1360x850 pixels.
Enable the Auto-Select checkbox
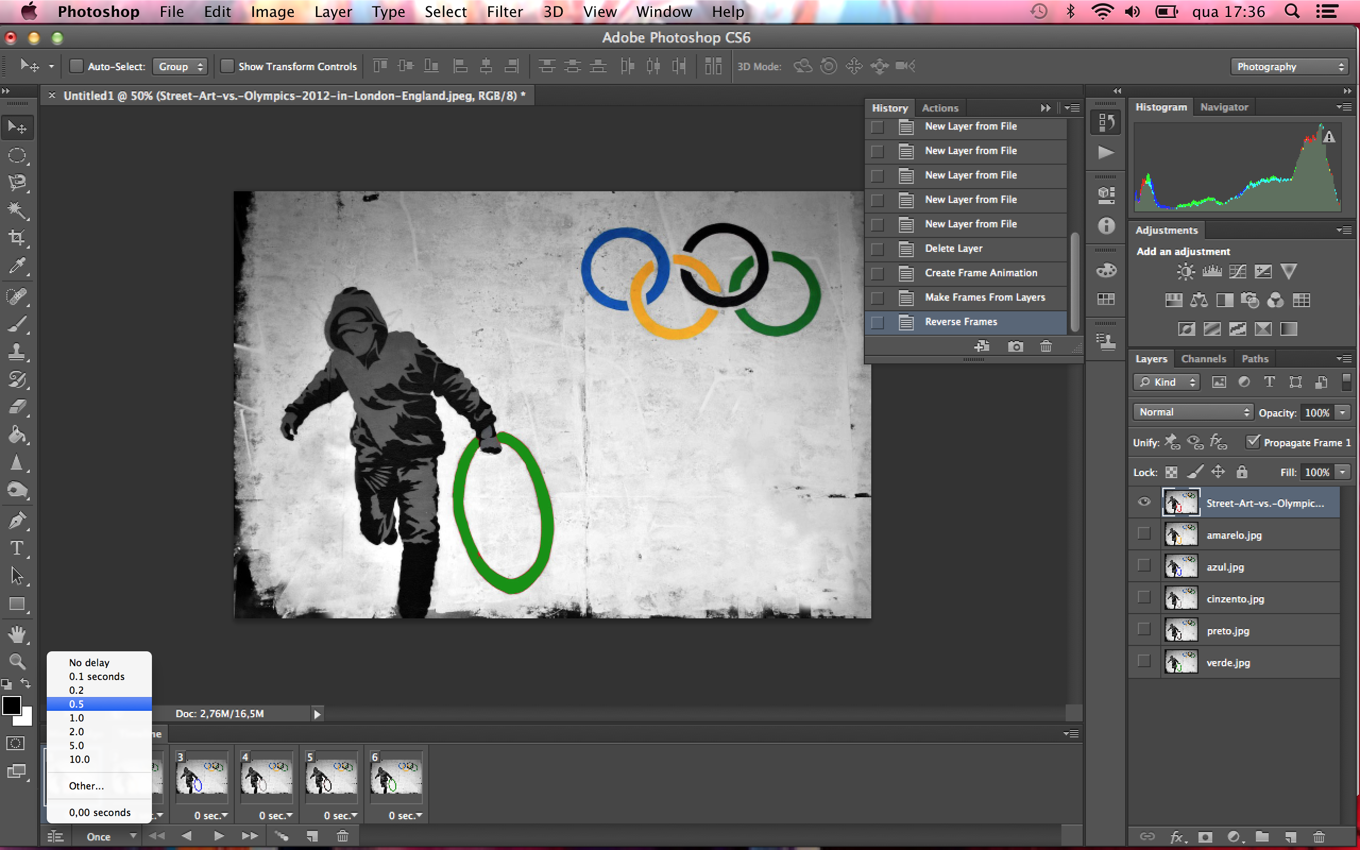76,66
